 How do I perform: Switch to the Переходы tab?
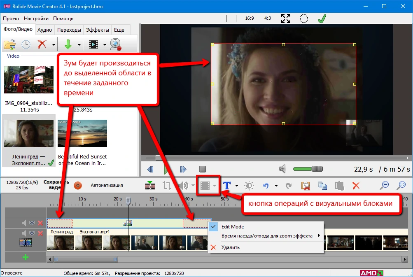[69, 30]
